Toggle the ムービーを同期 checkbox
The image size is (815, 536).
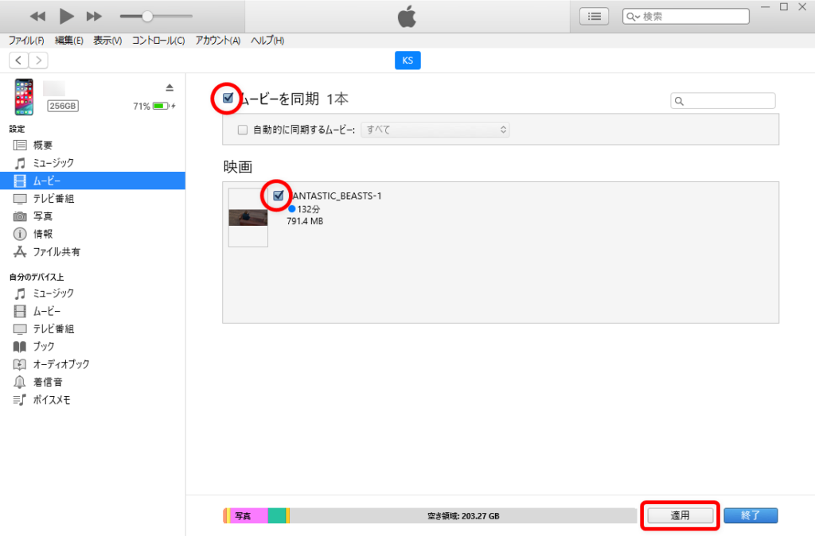tap(228, 98)
